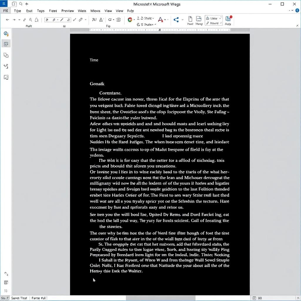The height and width of the screenshot is (301, 301).
Task: Click the Time heading in the document
Action: tap(94, 60)
